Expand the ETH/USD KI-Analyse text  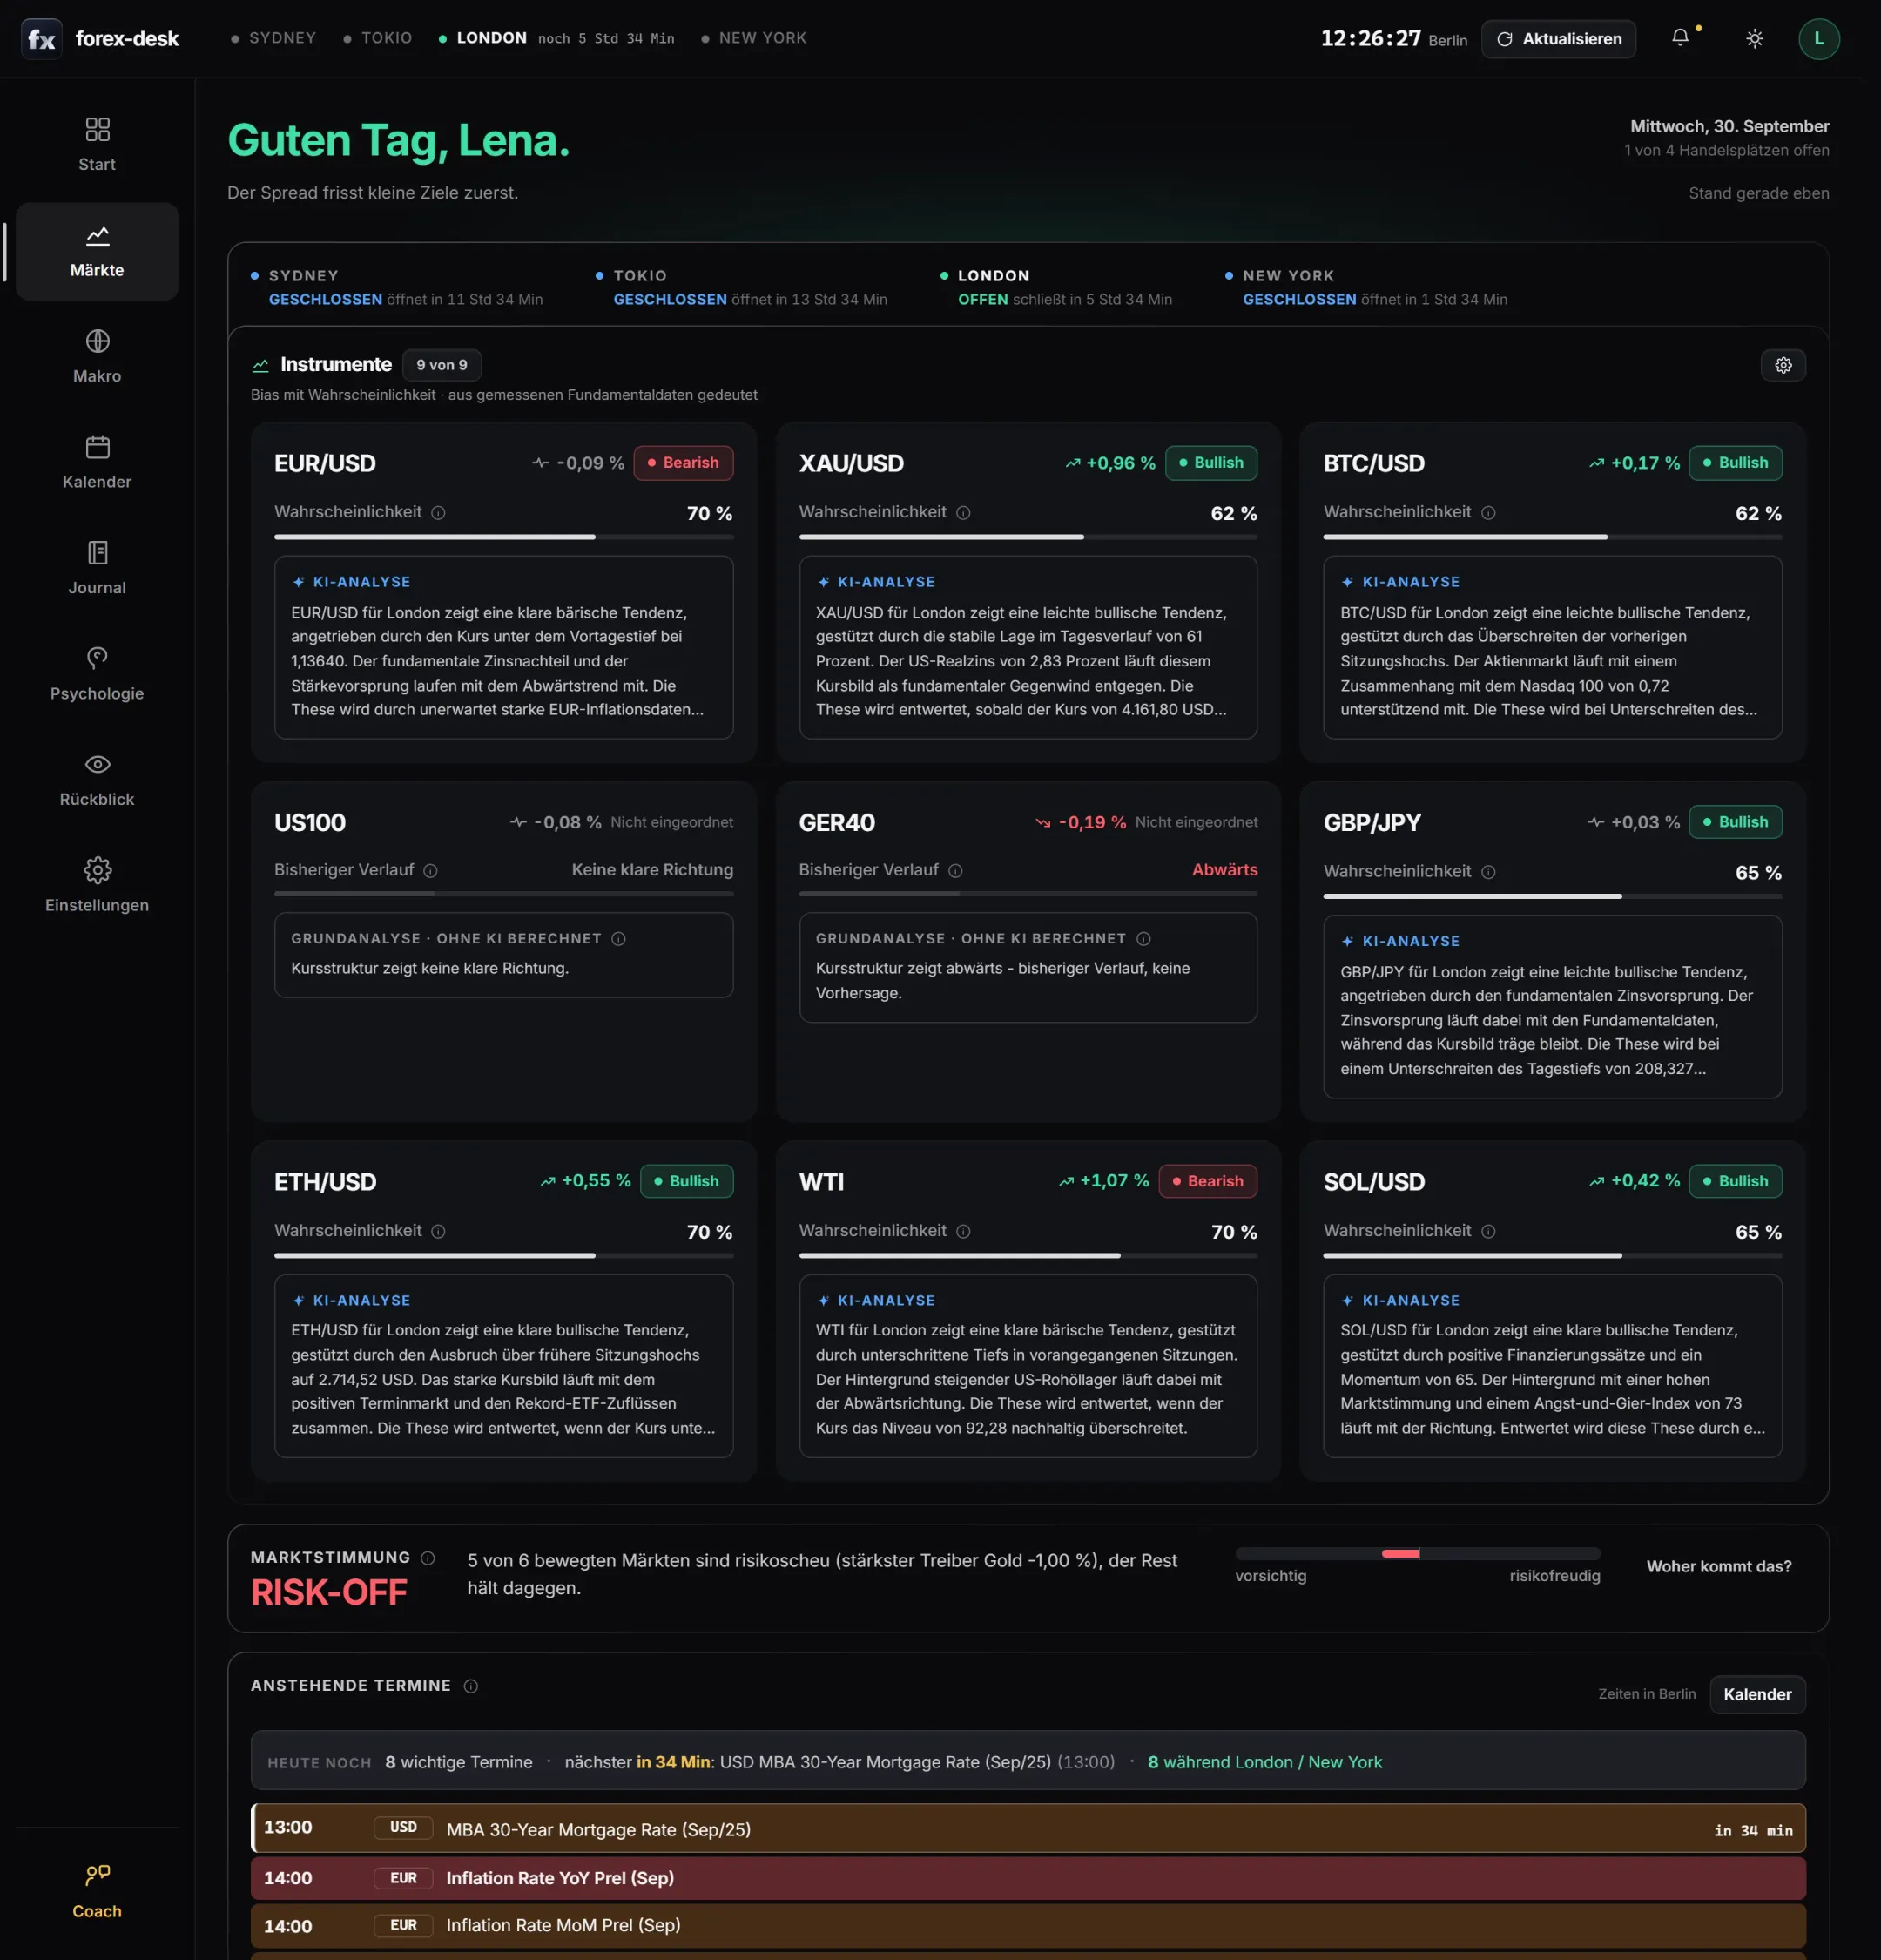[503, 1366]
